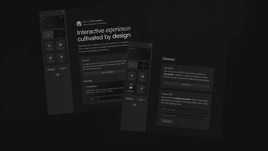Screen dimensions: 268x151
Task: Click VISIT under FrameGen spotlight
Action: click(92, 99)
